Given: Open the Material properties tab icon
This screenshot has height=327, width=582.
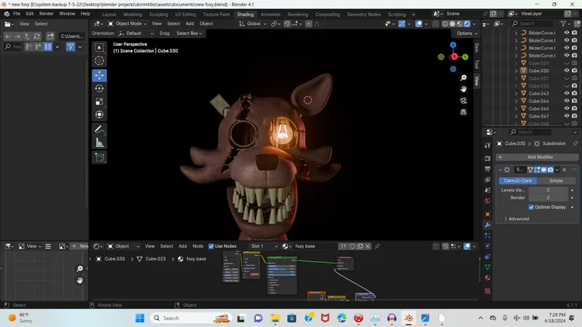Looking at the screenshot, I should [x=487, y=277].
